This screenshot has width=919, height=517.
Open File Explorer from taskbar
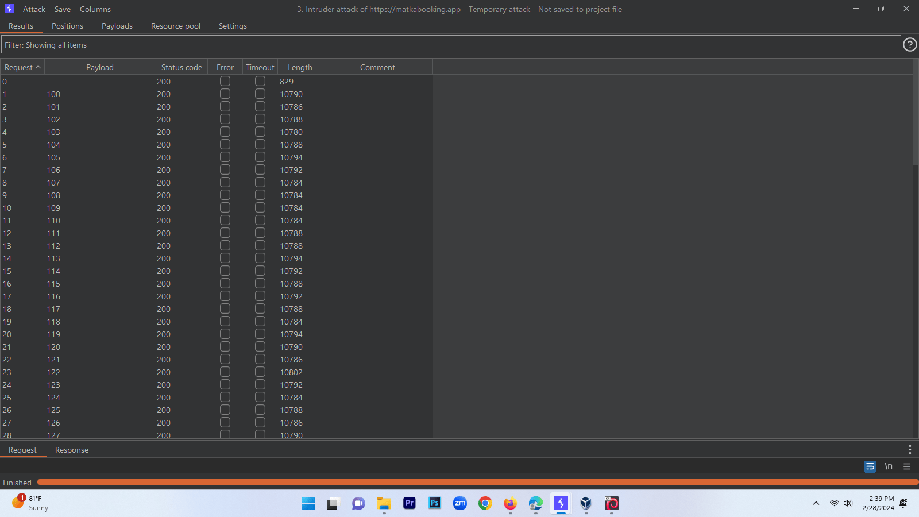point(384,504)
